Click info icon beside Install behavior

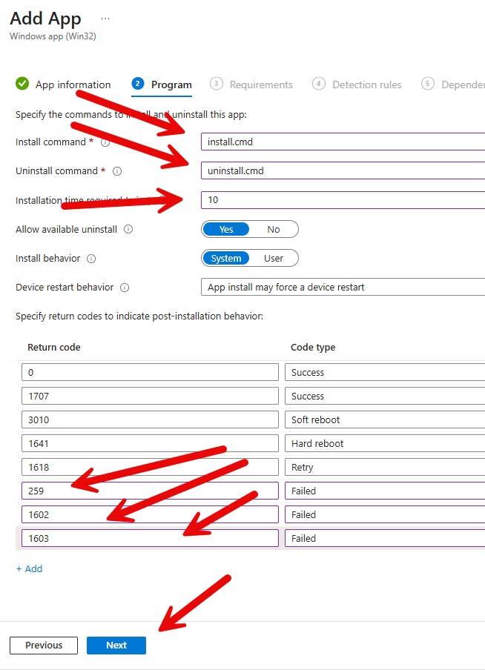91,259
